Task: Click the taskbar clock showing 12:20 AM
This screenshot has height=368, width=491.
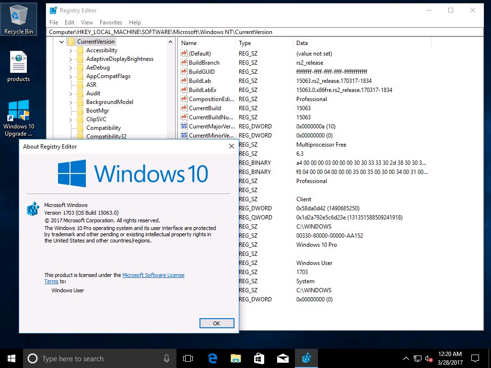Action: pyautogui.click(x=450, y=358)
